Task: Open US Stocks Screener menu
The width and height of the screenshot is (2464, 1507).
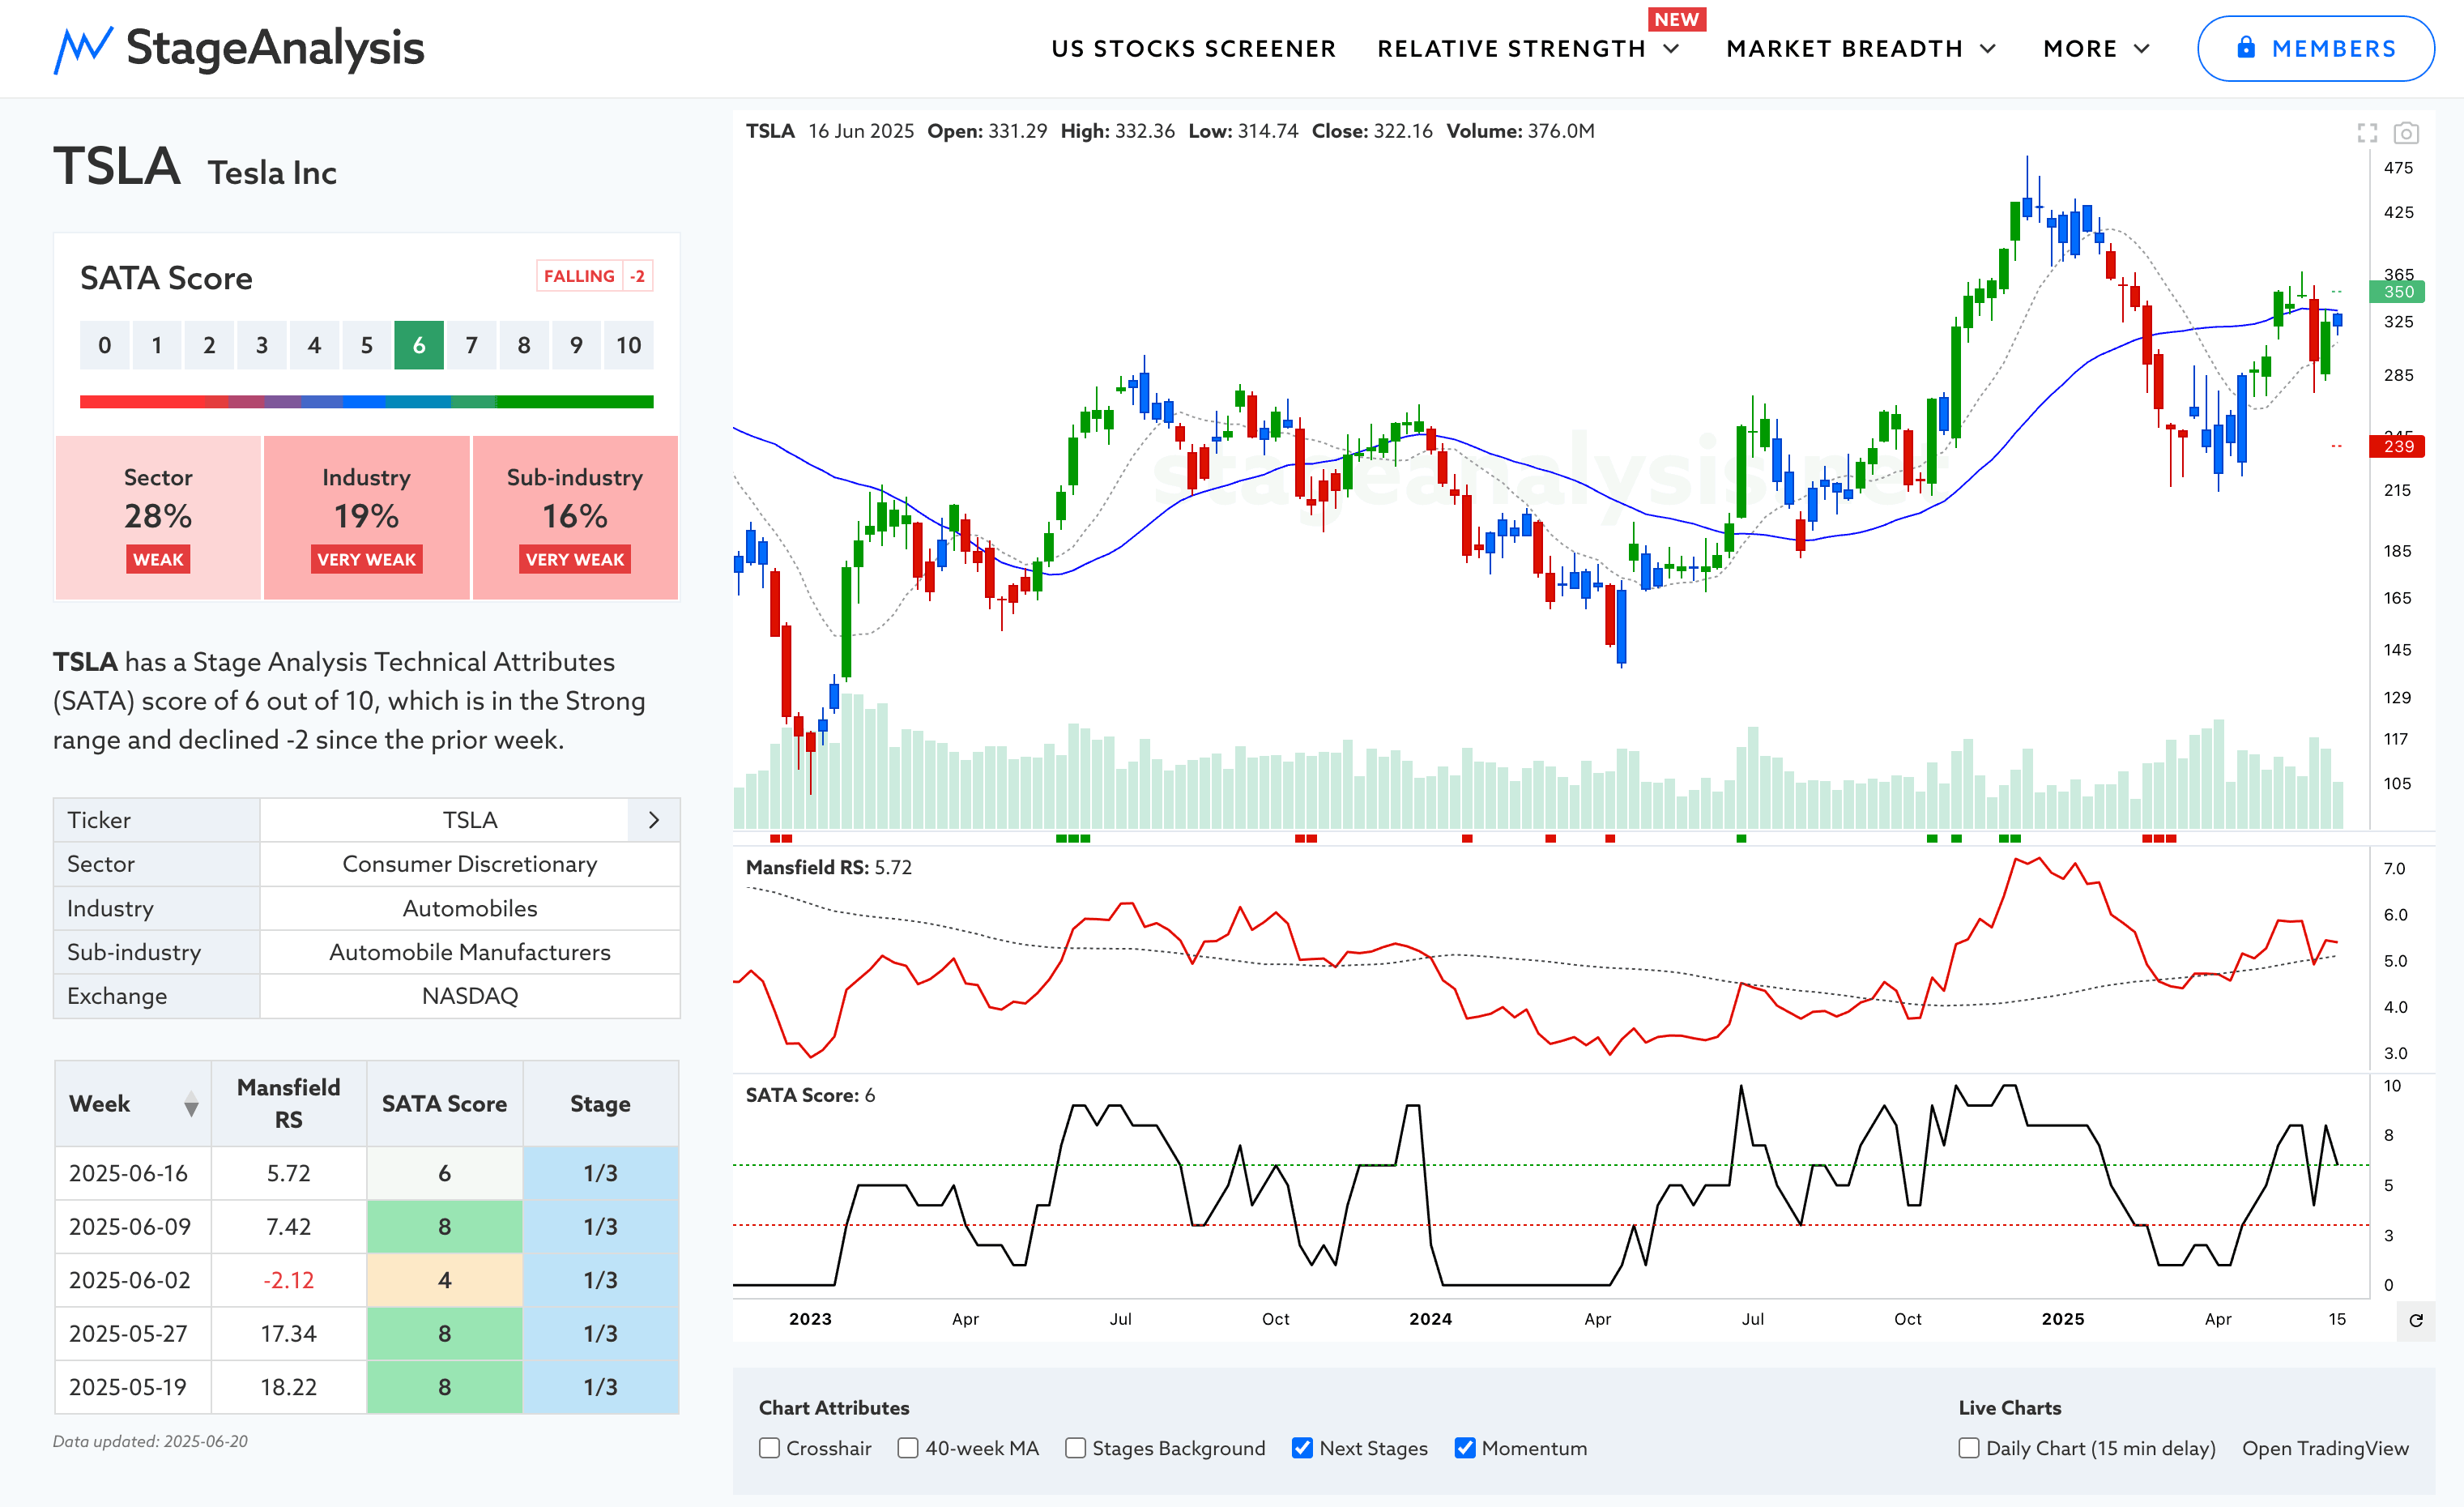Action: click(1194, 49)
